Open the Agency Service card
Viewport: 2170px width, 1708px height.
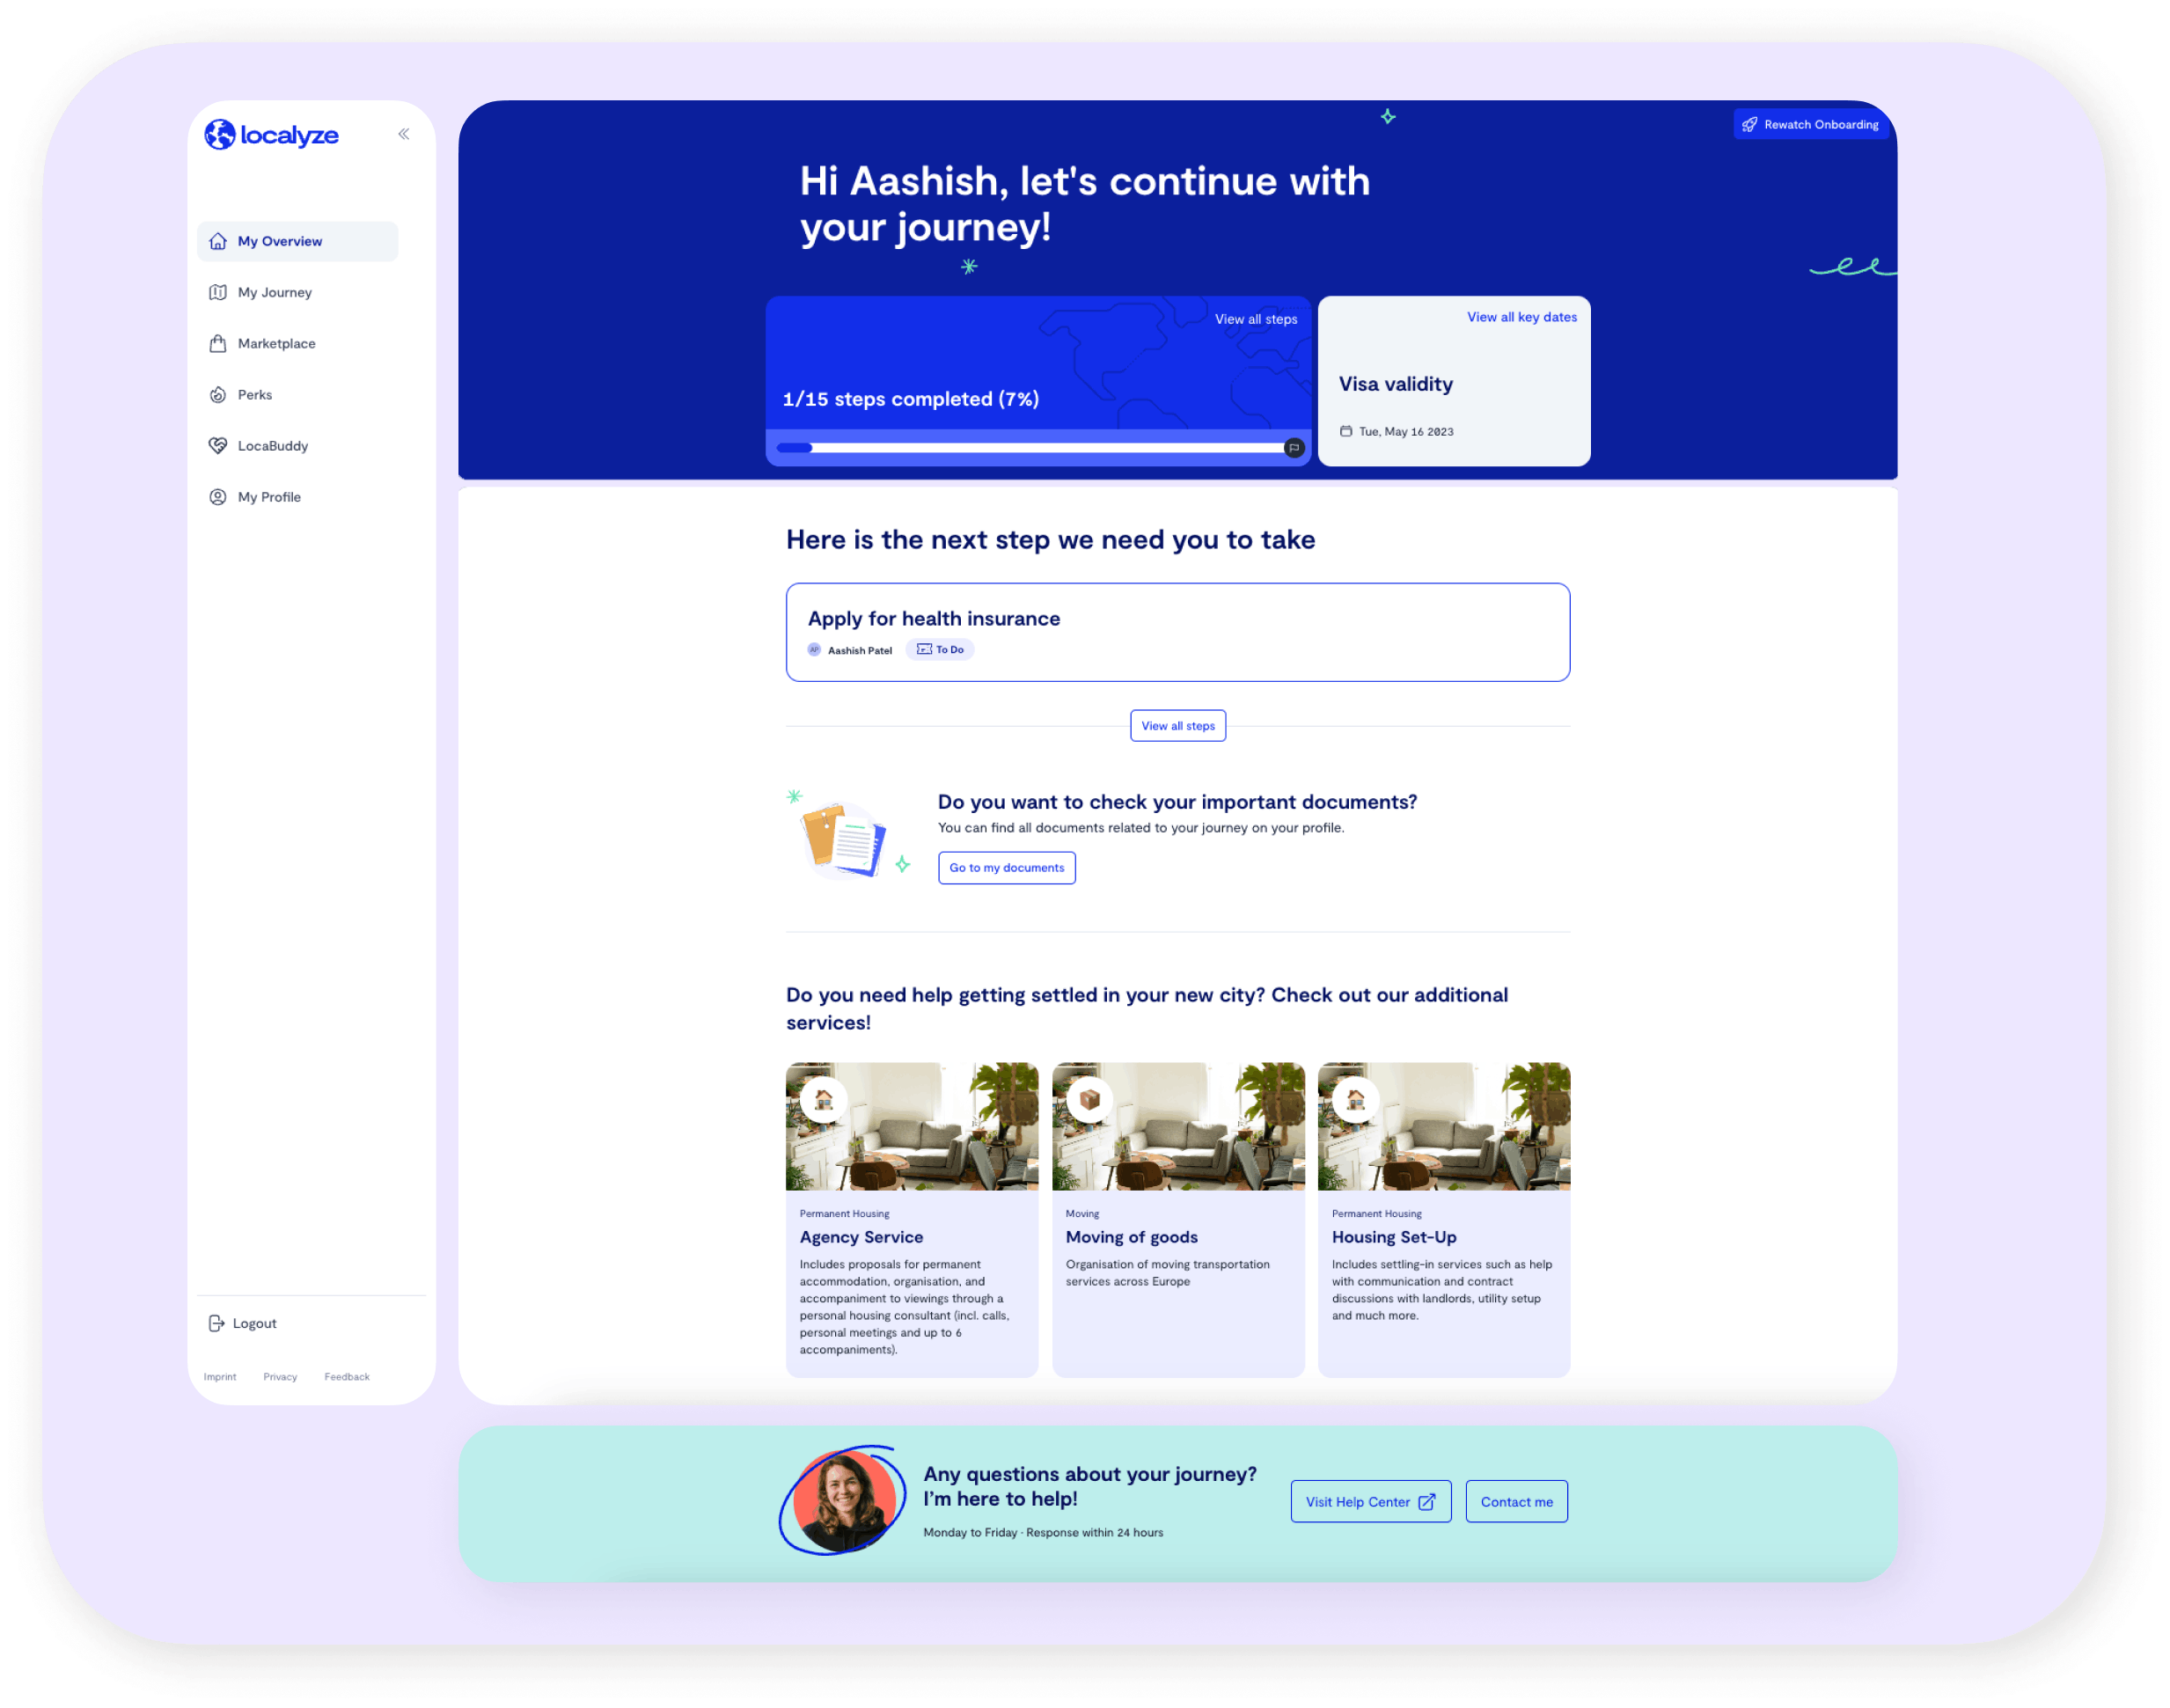coord(911,1220)
